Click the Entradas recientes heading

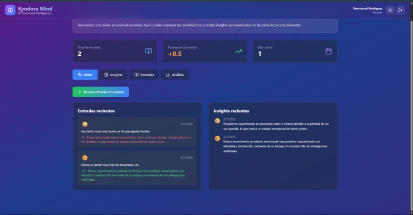[x=96, y=111]
